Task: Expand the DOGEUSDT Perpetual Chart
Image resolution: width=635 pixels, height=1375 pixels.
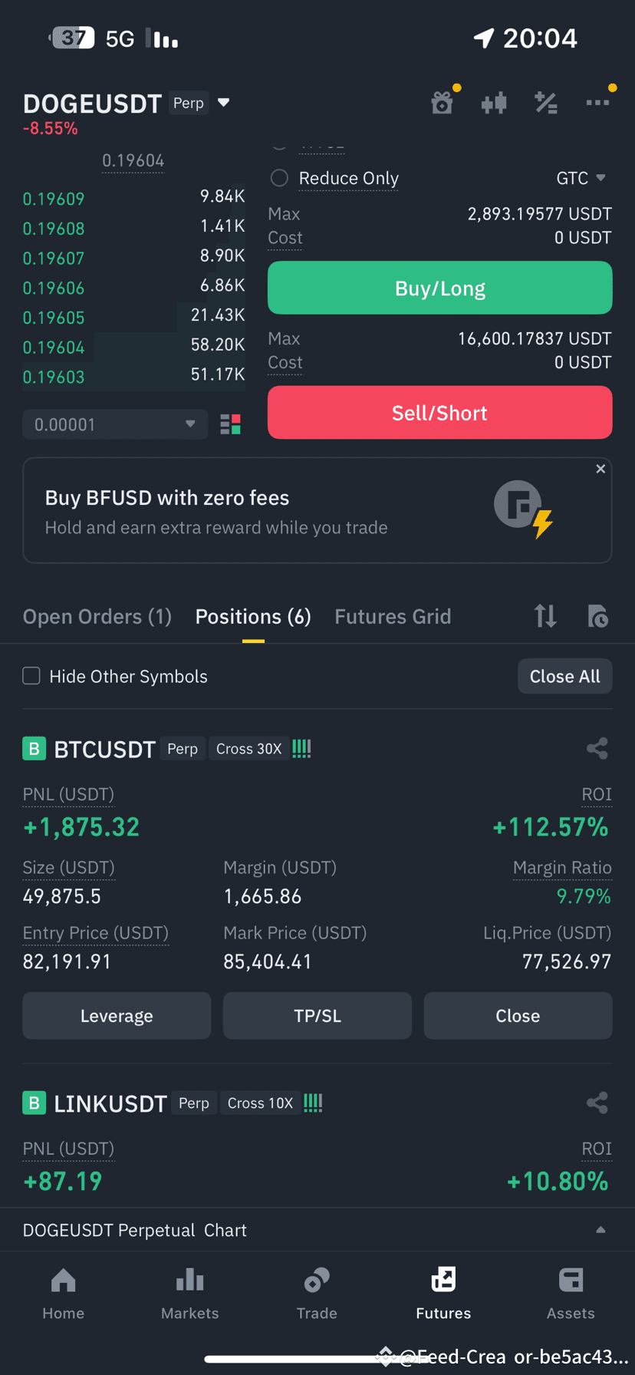Action: [x=317, y=1230]
